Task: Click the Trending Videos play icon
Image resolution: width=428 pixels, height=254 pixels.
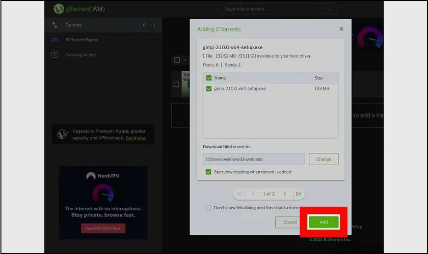Action: pyautogui.click(x=55, y=55)
